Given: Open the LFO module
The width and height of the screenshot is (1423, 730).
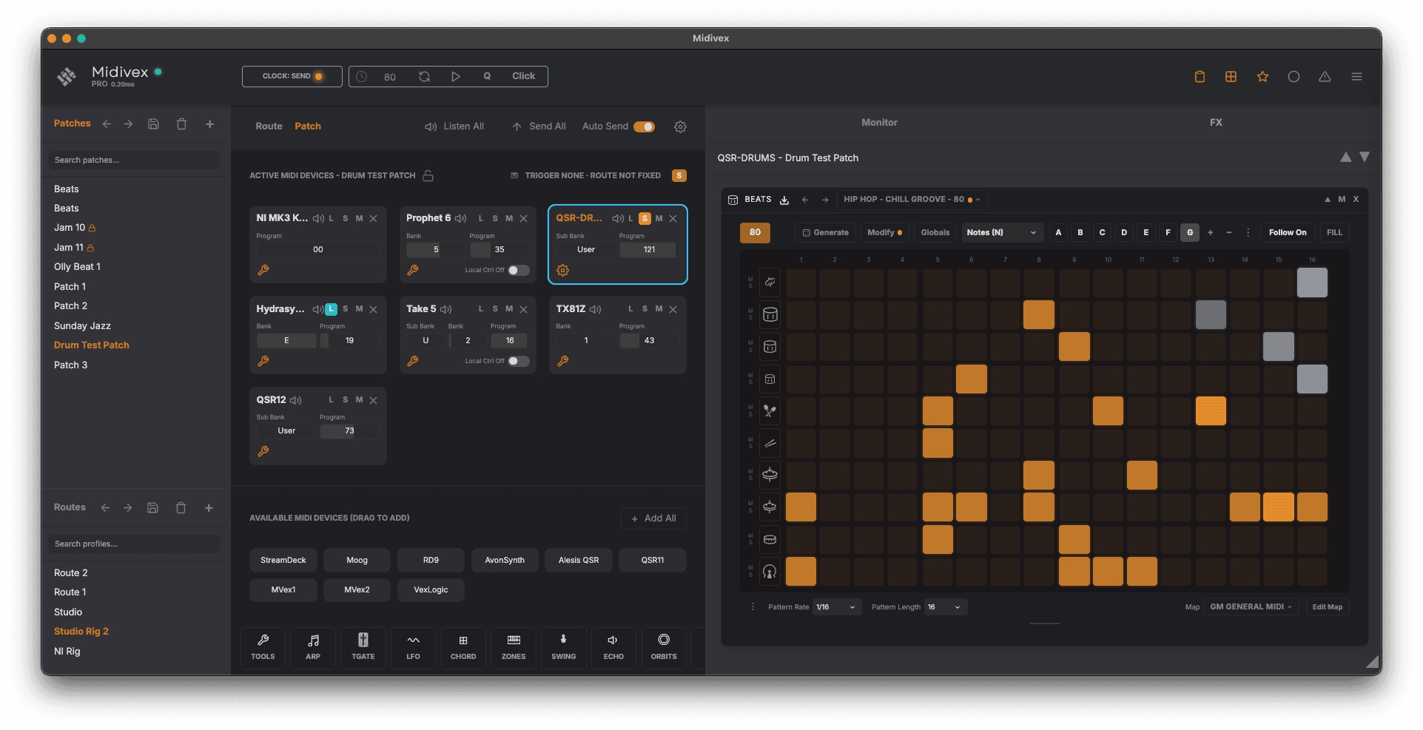Looking at the screenshot, I should pyautogui.click(x=413, y=647).
